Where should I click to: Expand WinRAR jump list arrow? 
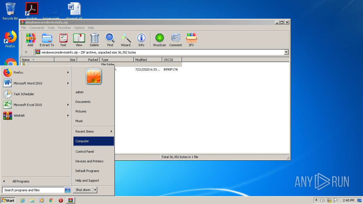point(68,116)
